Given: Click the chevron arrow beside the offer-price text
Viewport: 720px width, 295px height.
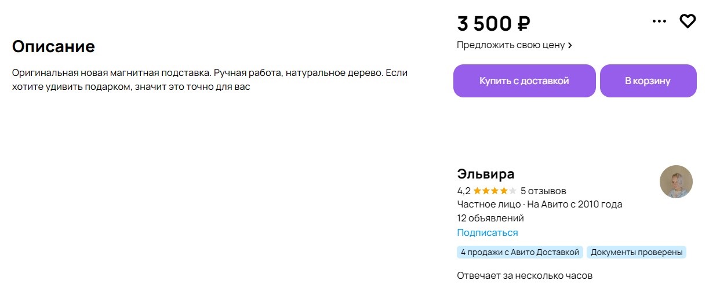Looking at the screenshot, I should 570,45.
